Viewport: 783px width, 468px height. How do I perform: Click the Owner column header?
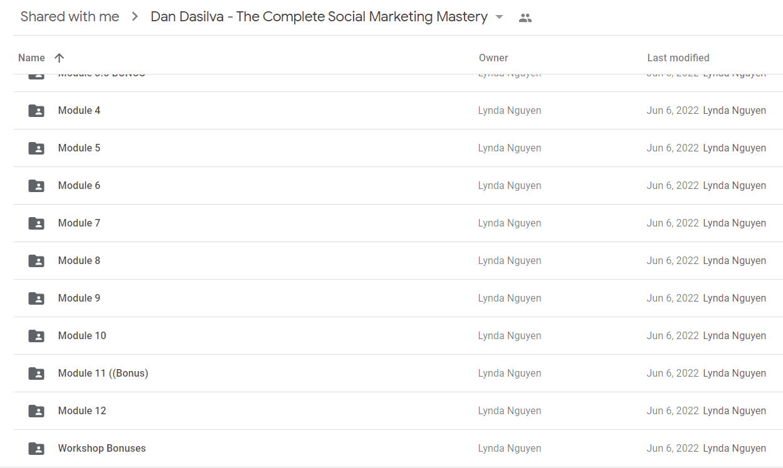[493, 58]
